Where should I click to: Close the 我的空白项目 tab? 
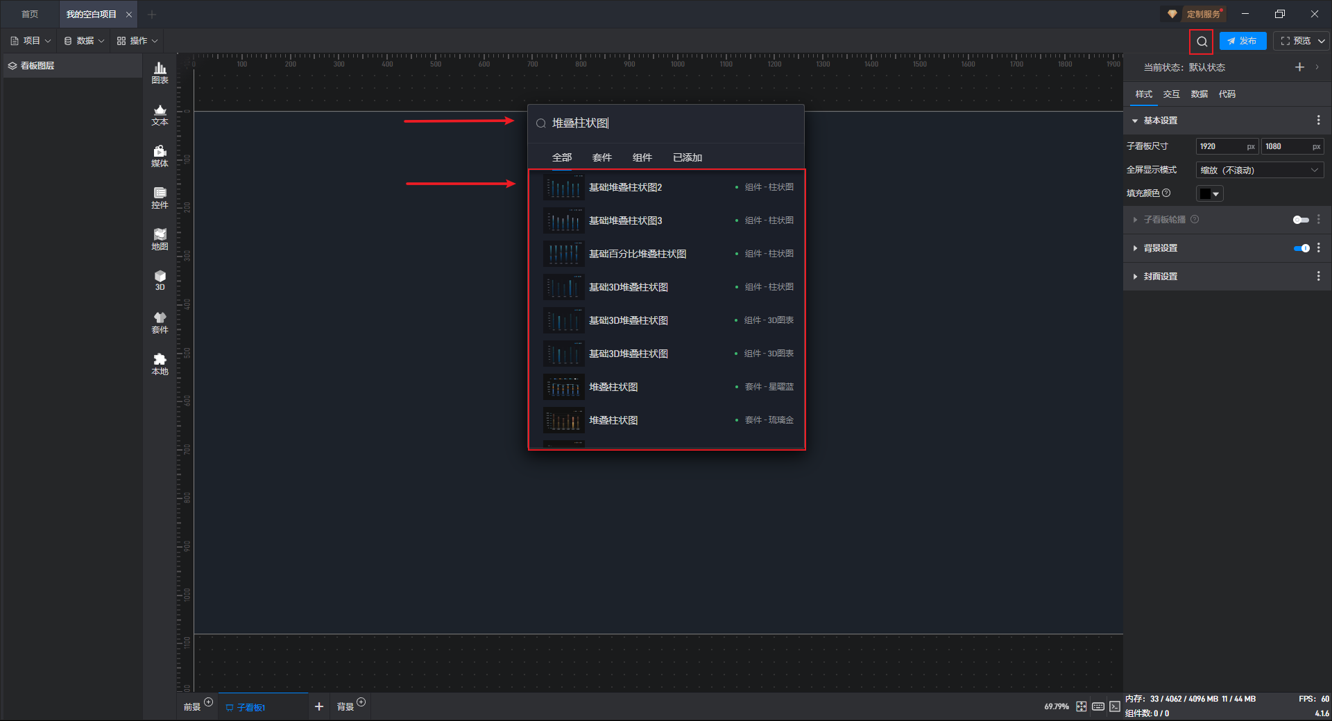click(x=128, y=15)
